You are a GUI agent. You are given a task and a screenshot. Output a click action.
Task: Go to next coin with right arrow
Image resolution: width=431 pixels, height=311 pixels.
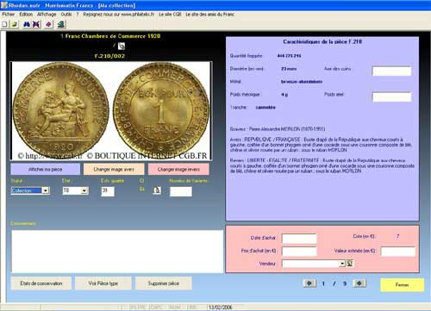point(359,283)
